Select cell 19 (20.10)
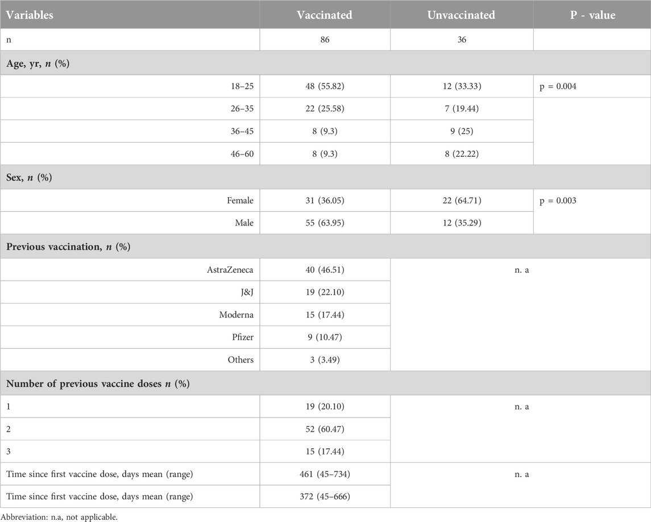Image resolution: width=651 pixels, height=522 pixels. coord(325,406)
